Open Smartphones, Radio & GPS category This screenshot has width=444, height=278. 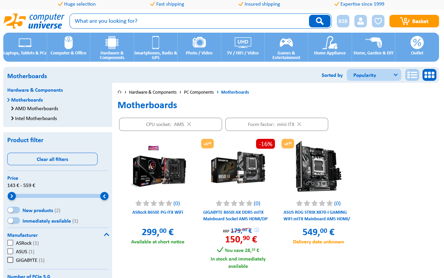click(x=155, y=47)
